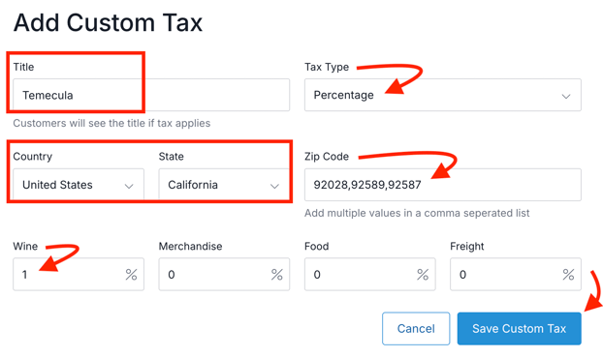This screenshot has width=603, height=358.
Task: Click the State dropdown chevron arrow
Action: click(274, 186)
